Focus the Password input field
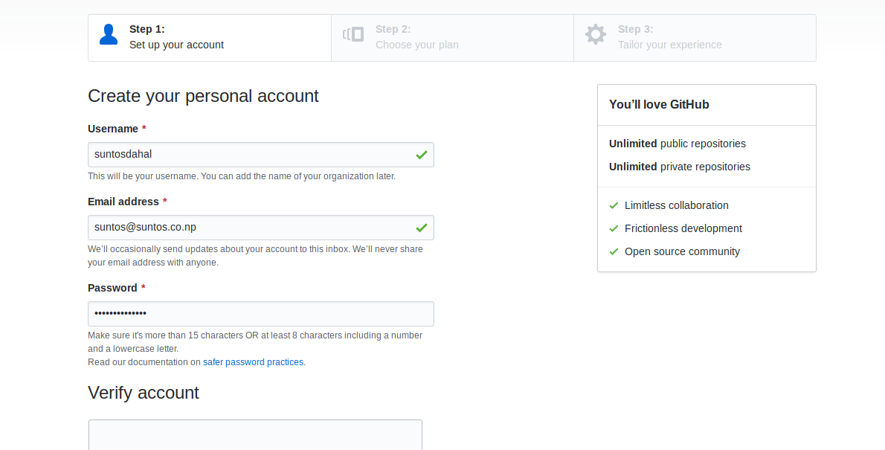 [x=261, y=314]
